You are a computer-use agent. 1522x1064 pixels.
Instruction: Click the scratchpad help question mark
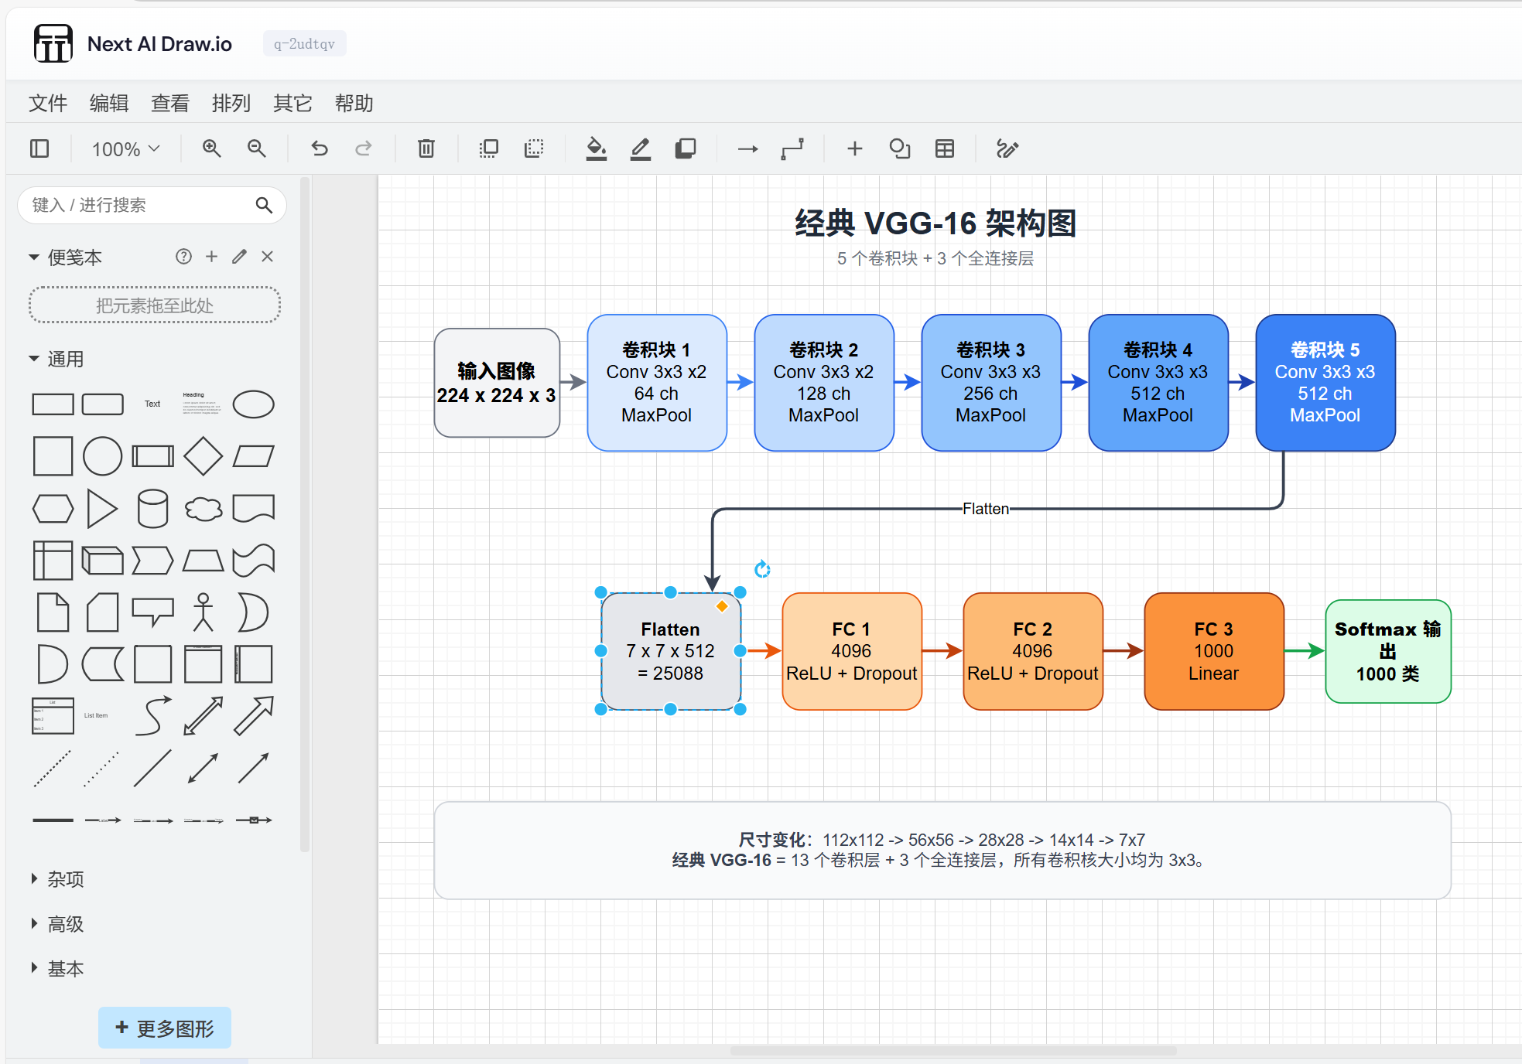tap(183, 256)
